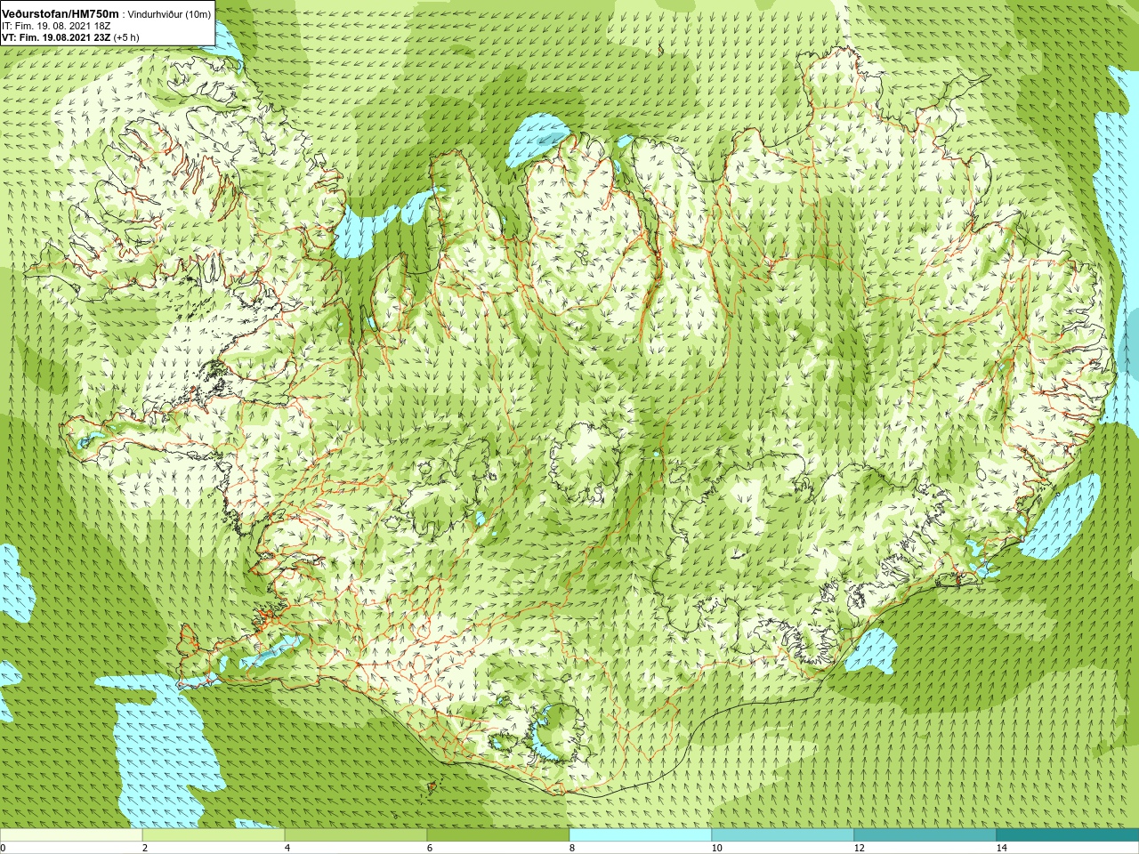The height and width of the screenshot is (854, 1139).
Task: Click the legend value 8
Action: [572, 848]
